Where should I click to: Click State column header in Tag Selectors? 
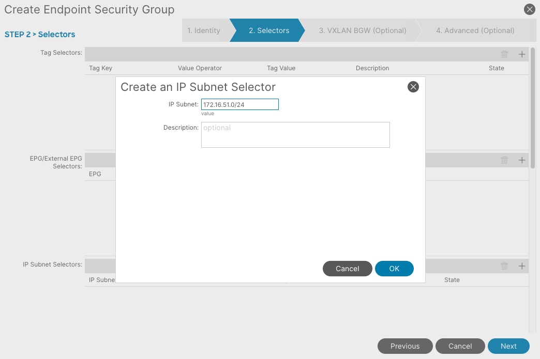496,68
